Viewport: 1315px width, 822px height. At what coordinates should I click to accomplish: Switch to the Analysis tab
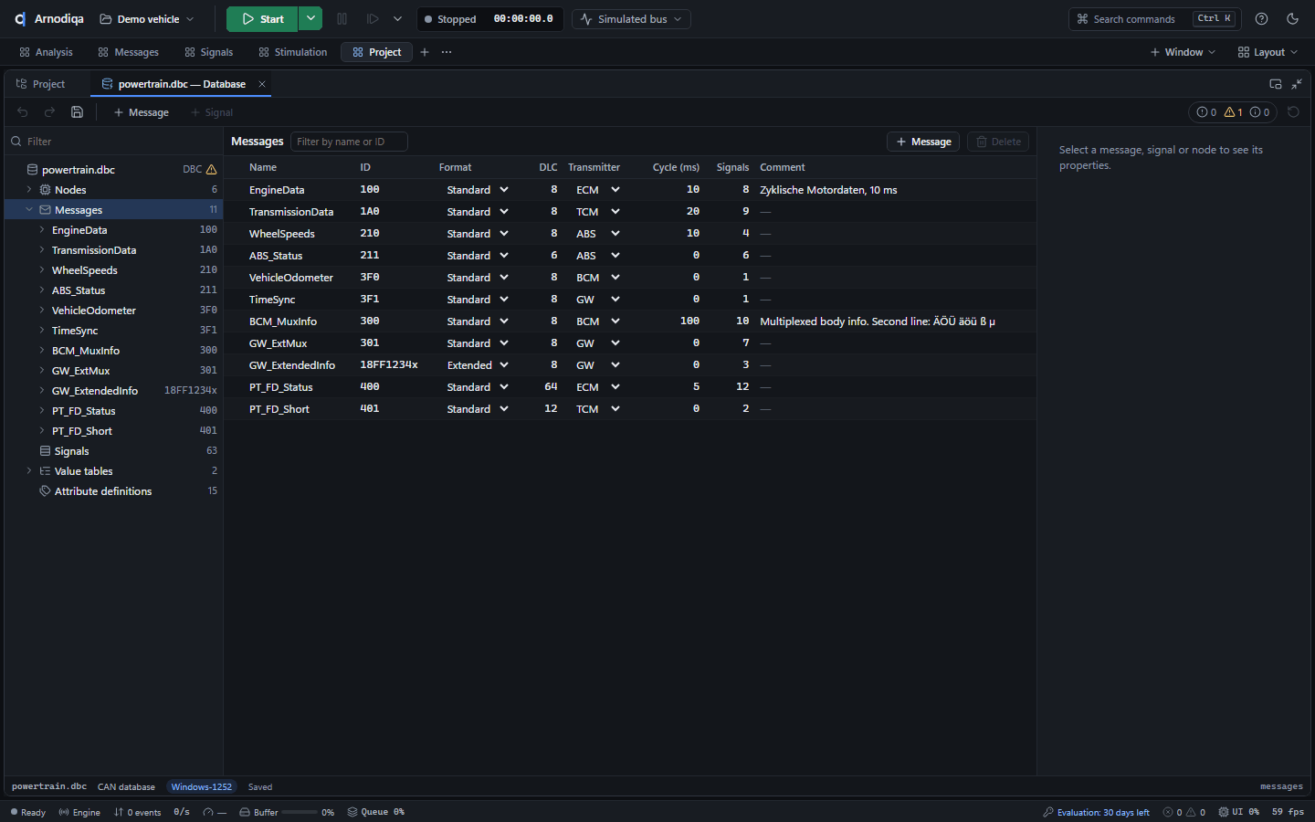[x=46, y=52]
